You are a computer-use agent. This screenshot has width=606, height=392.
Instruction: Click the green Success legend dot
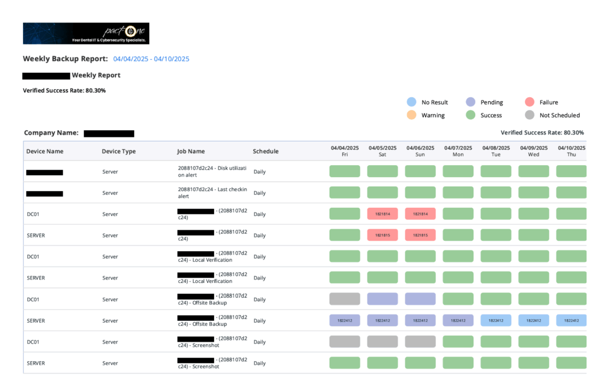[469, 115]
